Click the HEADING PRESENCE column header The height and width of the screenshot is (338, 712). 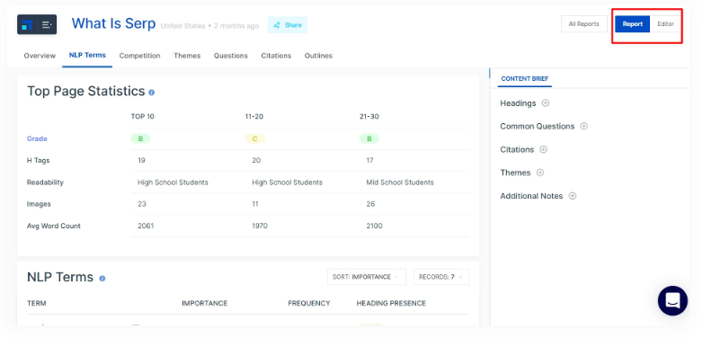391,303
